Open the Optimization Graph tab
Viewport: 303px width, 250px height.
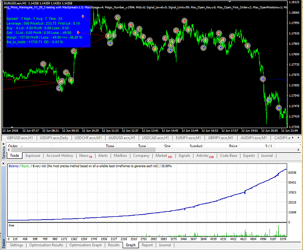pyautogui.click(x=85, y=245)
